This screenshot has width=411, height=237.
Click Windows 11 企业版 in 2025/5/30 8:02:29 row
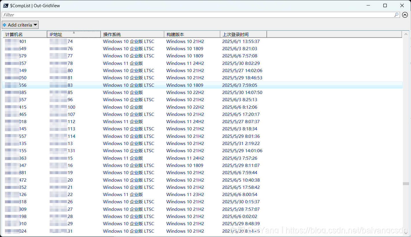tap(123, 63)
